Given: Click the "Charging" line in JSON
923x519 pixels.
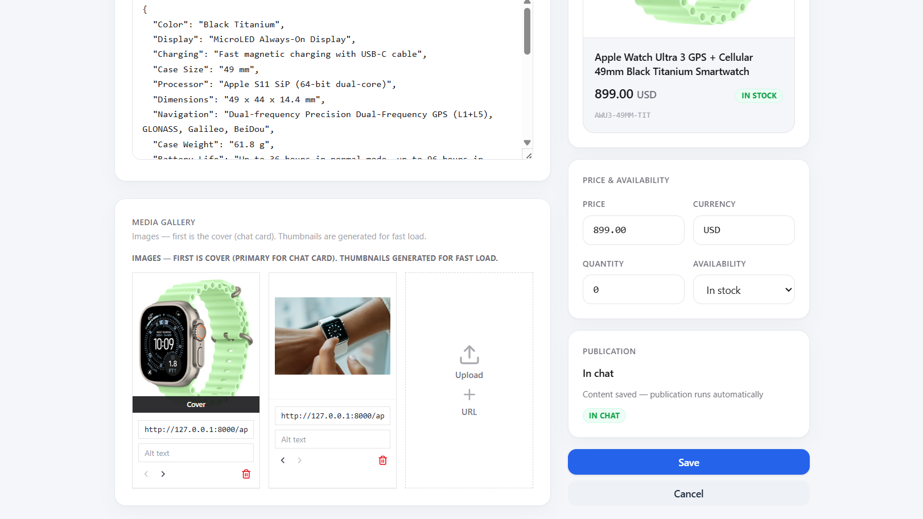Looking at the screenshot, I should point(290,54).
